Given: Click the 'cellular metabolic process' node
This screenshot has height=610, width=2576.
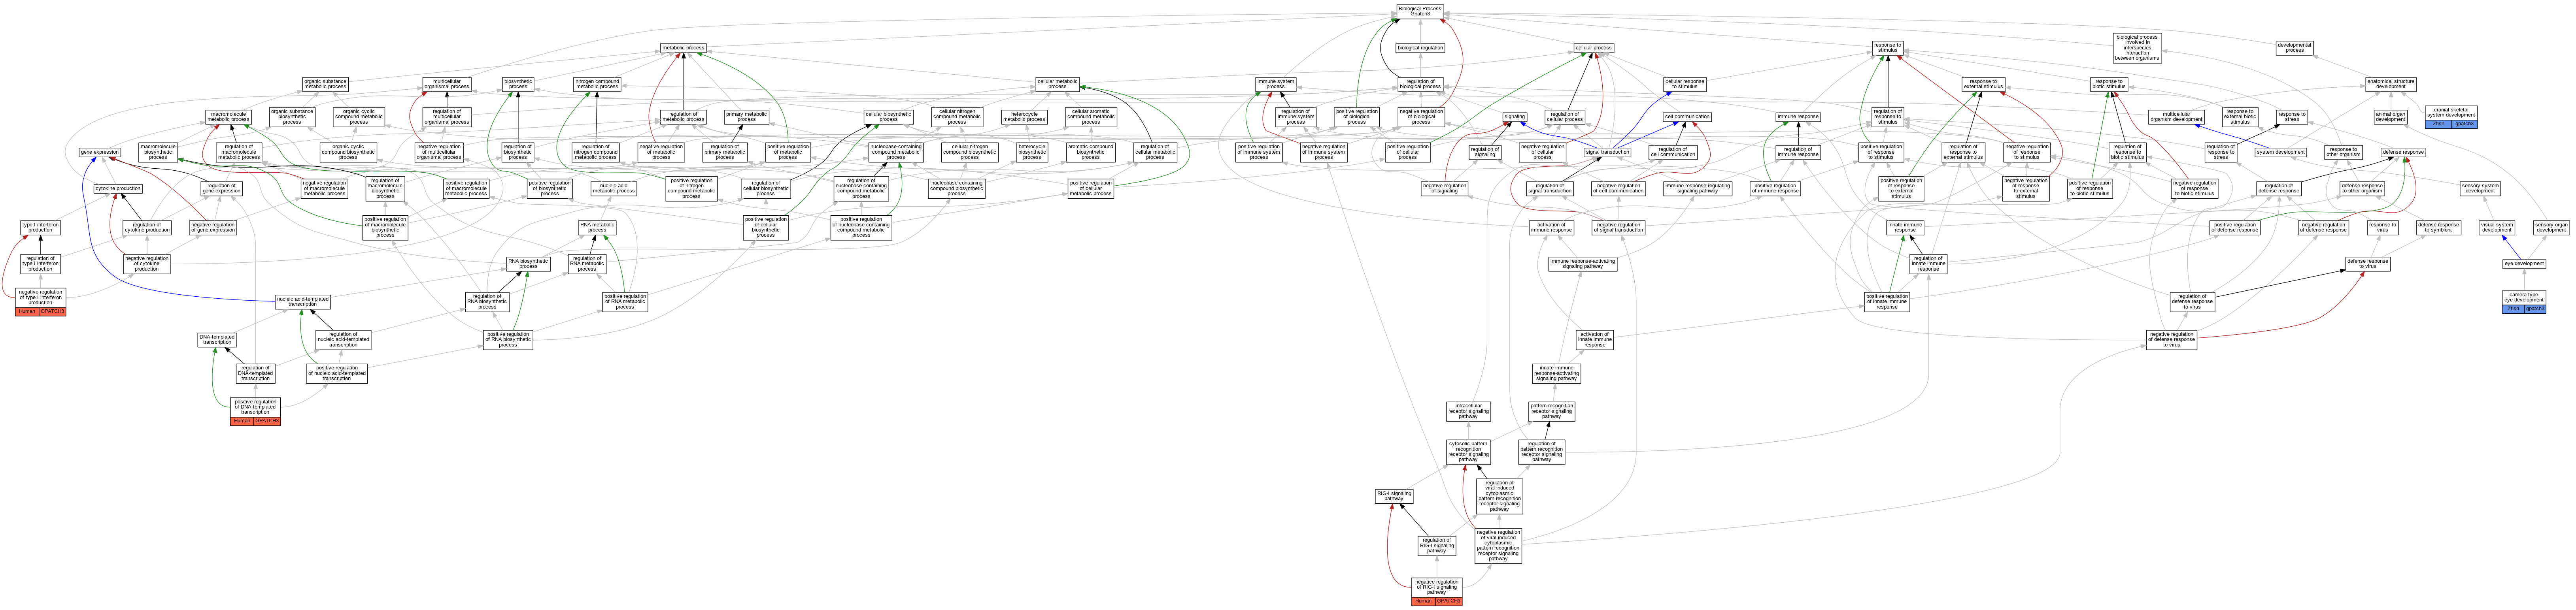Looking at the screenshot, I should 1057,84.
